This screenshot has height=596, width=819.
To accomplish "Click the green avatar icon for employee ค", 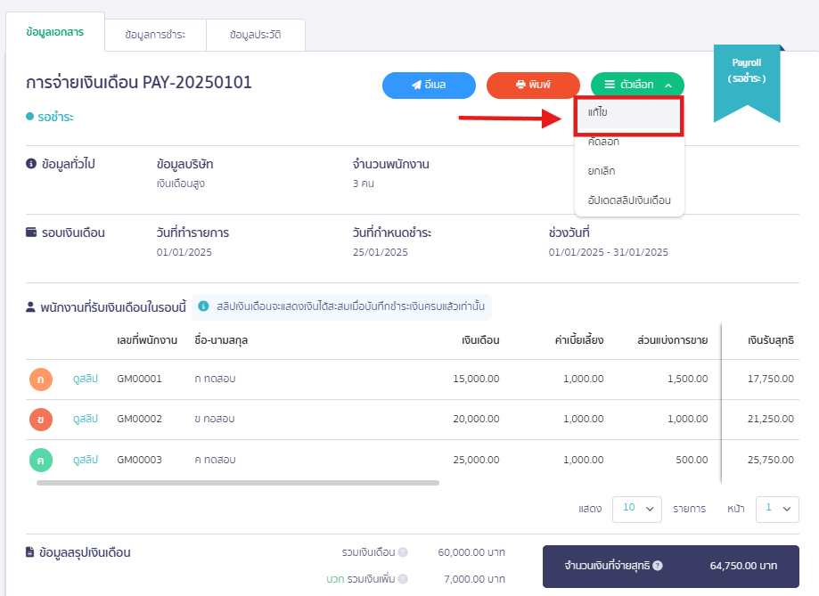I will [41, 460].
